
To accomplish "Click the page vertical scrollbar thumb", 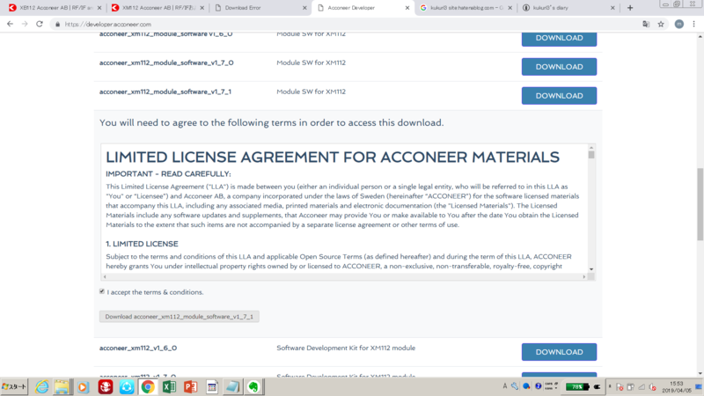I will click(x=700, y=204).
